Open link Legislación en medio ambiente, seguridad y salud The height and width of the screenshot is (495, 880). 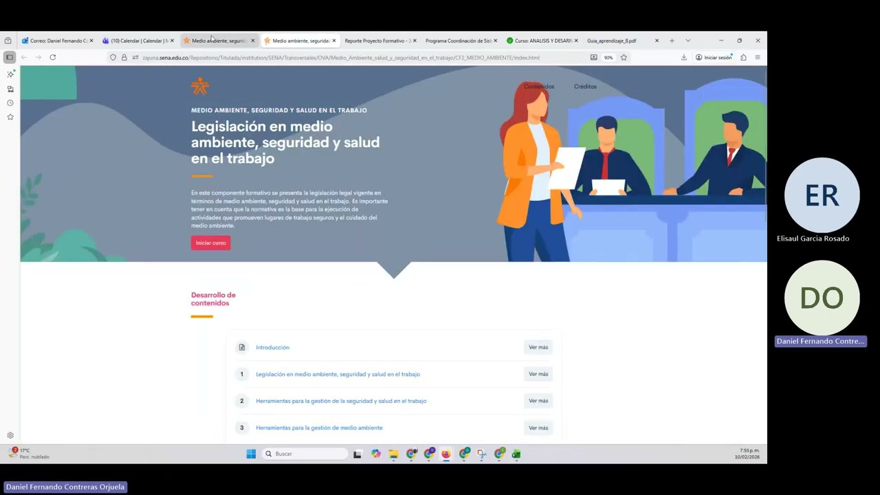(x=338, y=374)
